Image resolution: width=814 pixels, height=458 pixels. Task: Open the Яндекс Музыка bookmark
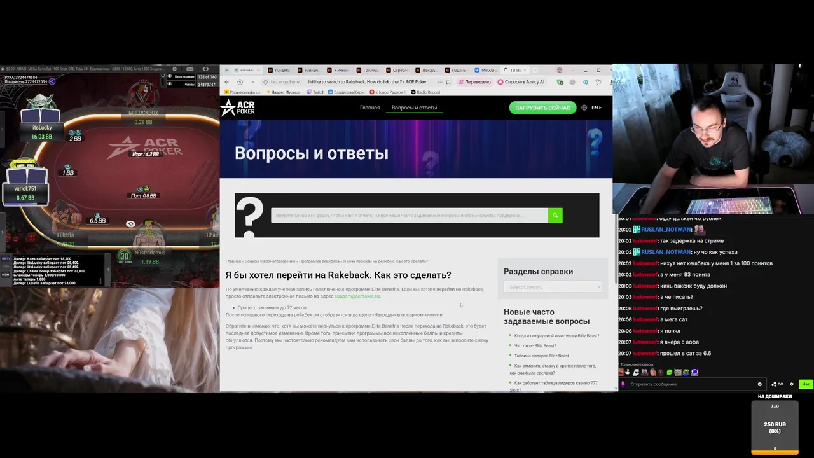tap(284, 92)
